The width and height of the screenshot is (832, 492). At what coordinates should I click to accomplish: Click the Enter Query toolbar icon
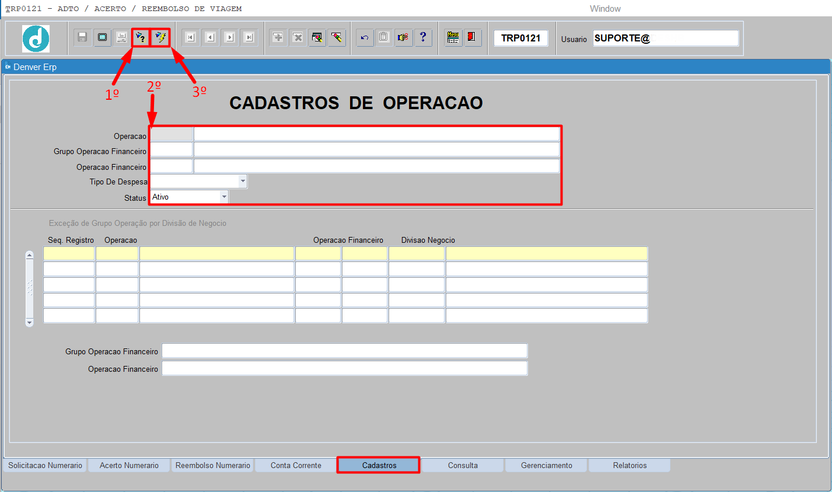pos(140,37)
